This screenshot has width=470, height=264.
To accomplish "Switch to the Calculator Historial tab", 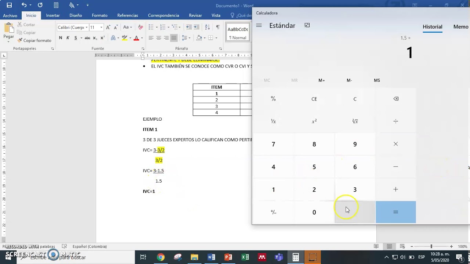I will tap(433, 27).
